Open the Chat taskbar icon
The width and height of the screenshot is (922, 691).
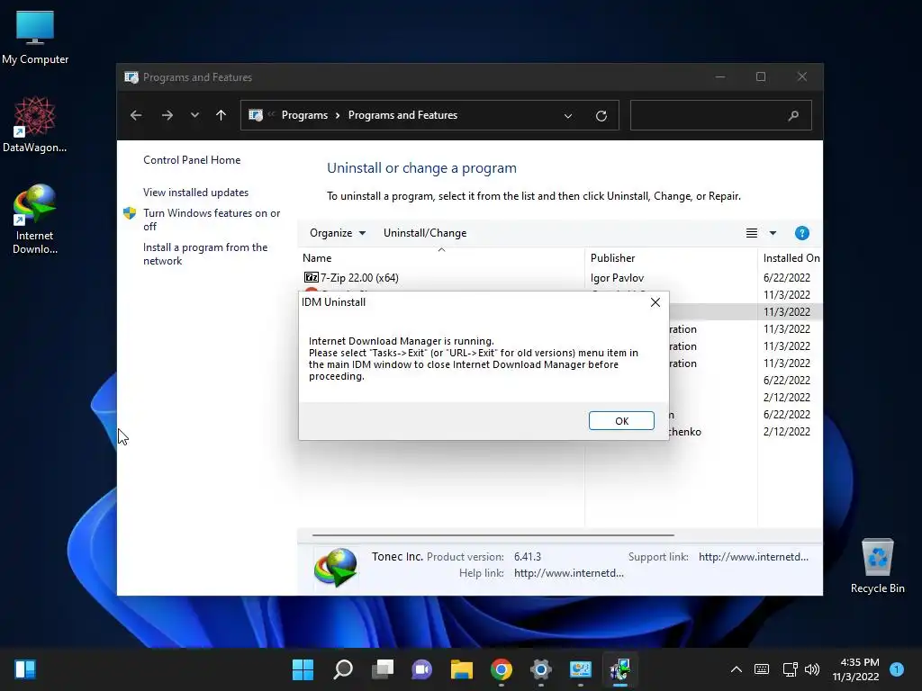tap(421, 669)
